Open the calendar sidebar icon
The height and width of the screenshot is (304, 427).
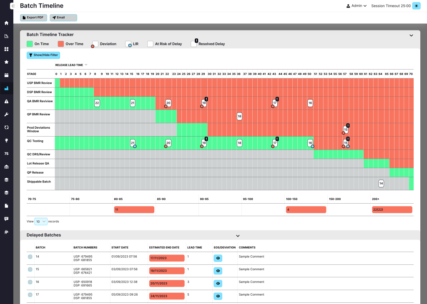coord(7,75)
